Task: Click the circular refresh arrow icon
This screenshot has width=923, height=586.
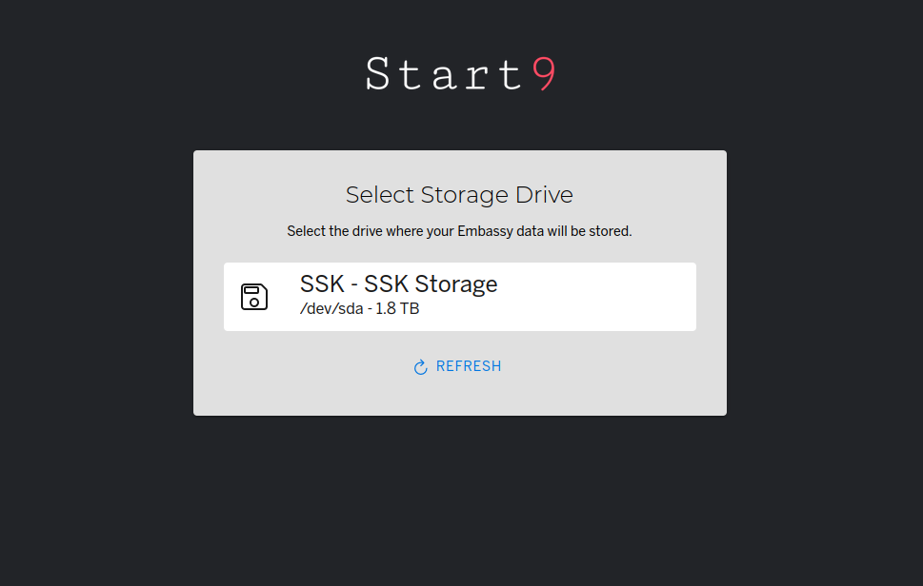Action: click(x=420, y=367)
